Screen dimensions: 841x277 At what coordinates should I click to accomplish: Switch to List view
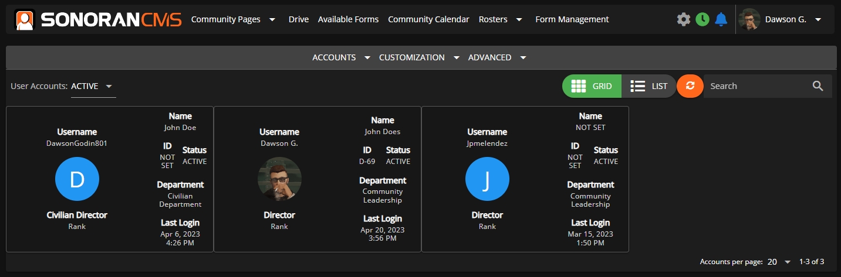[x=649, y=86]
